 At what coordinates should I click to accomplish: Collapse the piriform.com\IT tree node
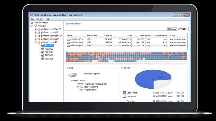[x=36, y=42]
